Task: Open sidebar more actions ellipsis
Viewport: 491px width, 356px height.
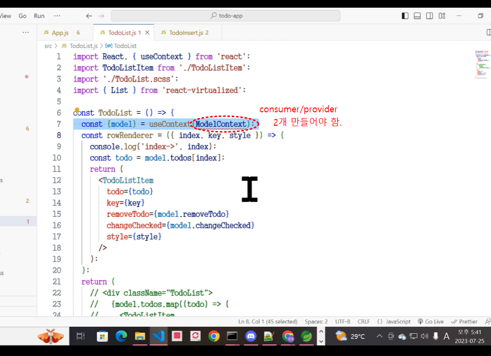Action: coord(25,33)
